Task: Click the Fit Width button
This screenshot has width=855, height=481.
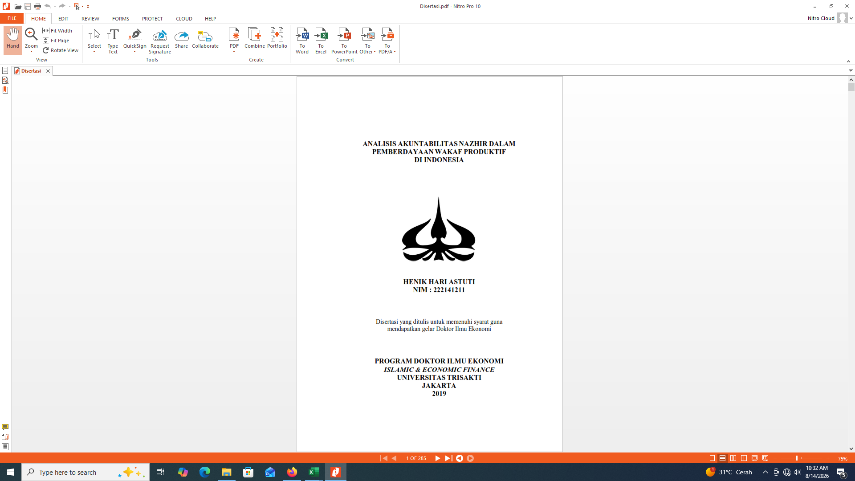Action: click(x=57, y=31)
